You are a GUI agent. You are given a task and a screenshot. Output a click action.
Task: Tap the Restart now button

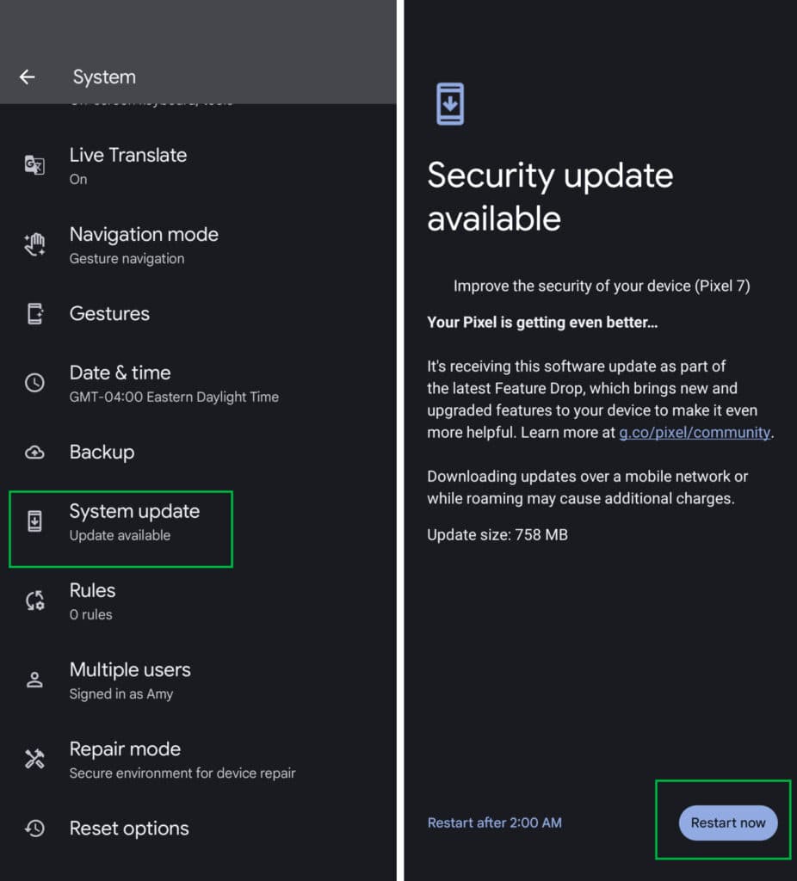(x=727, y=822)
